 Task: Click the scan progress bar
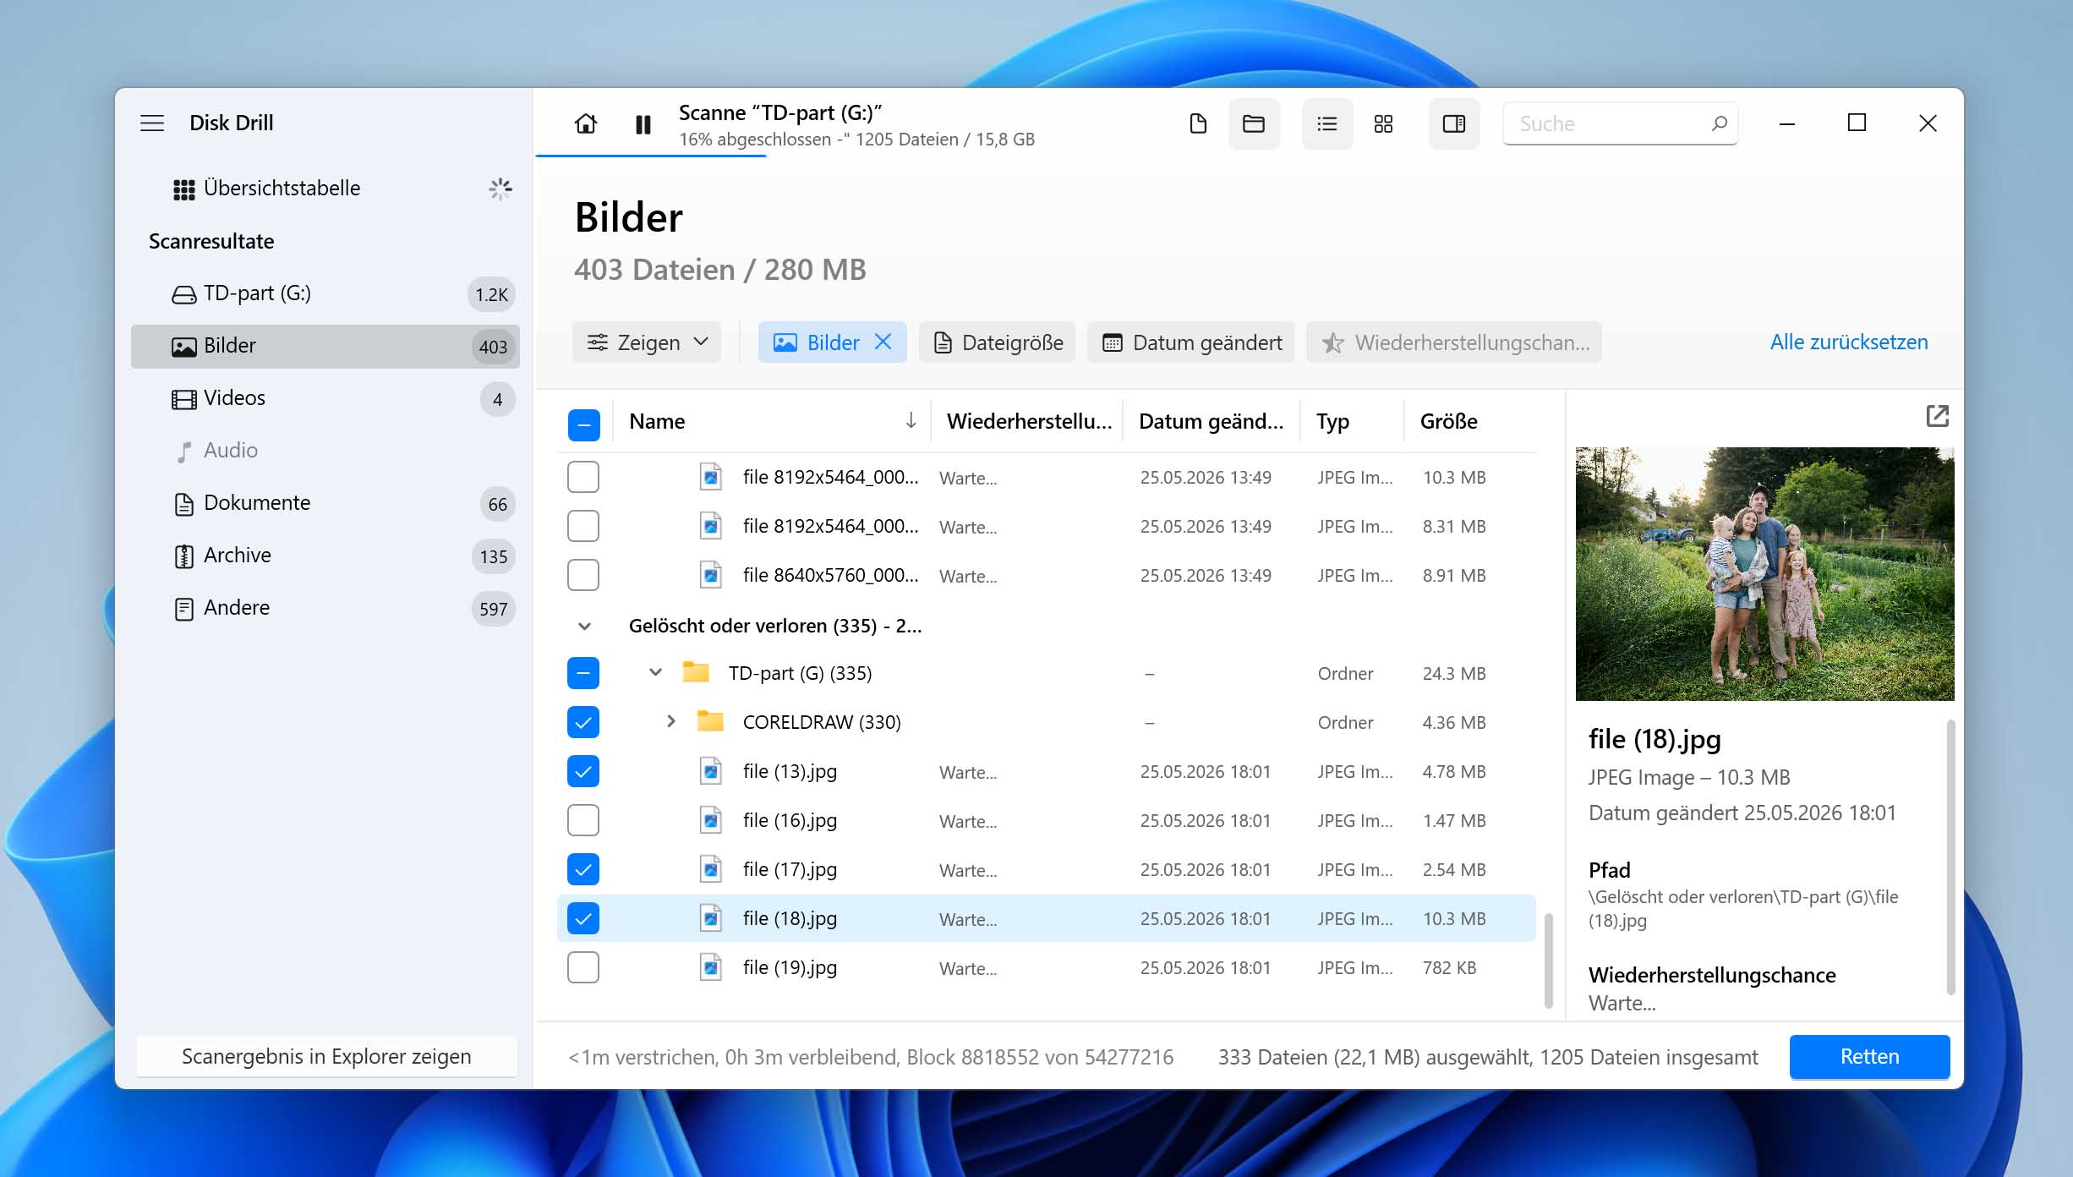click(x=651, y=156)
